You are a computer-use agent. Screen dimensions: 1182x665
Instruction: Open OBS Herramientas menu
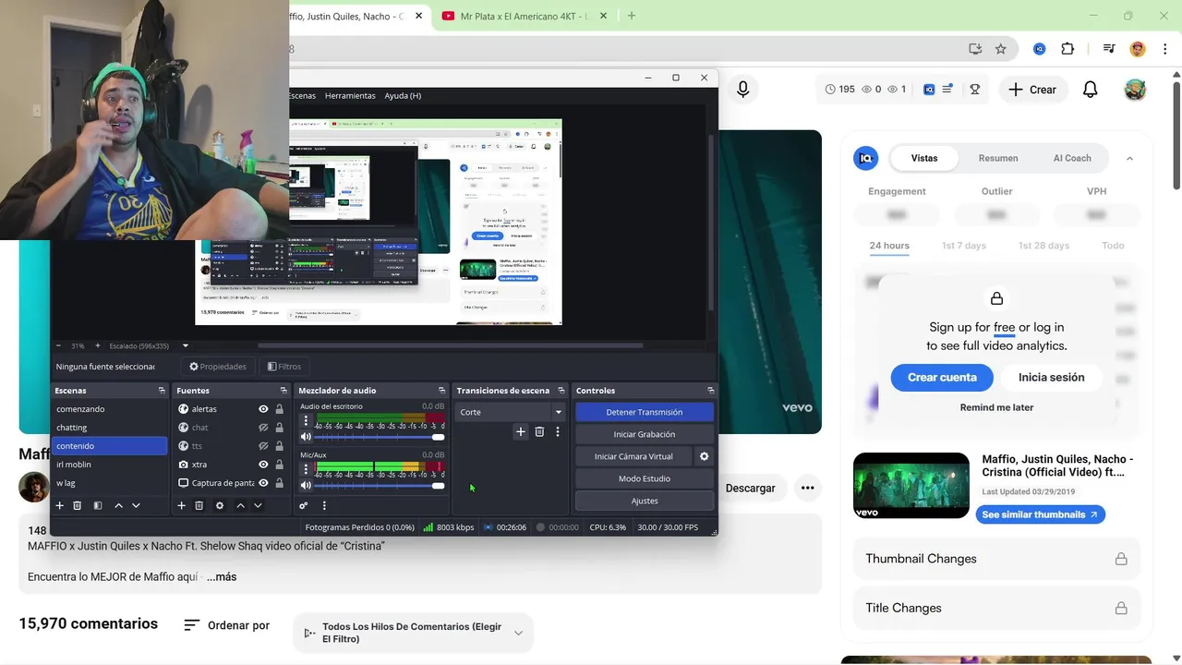350,95
